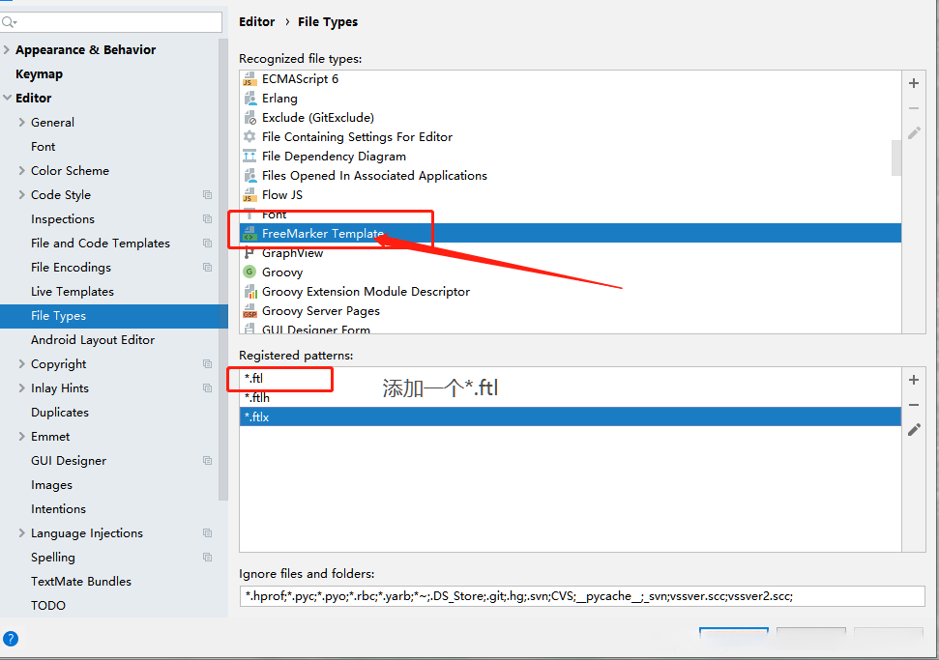
Task: Click the Ignore files and folders field
Action: [582, 596]
